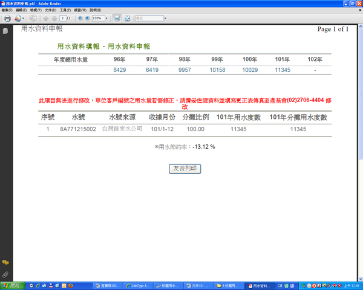Click the collaboration meeting icon in the toolbar
This screenshot has width=363, height=290.
pyautogui.click(x=18, y=18)
